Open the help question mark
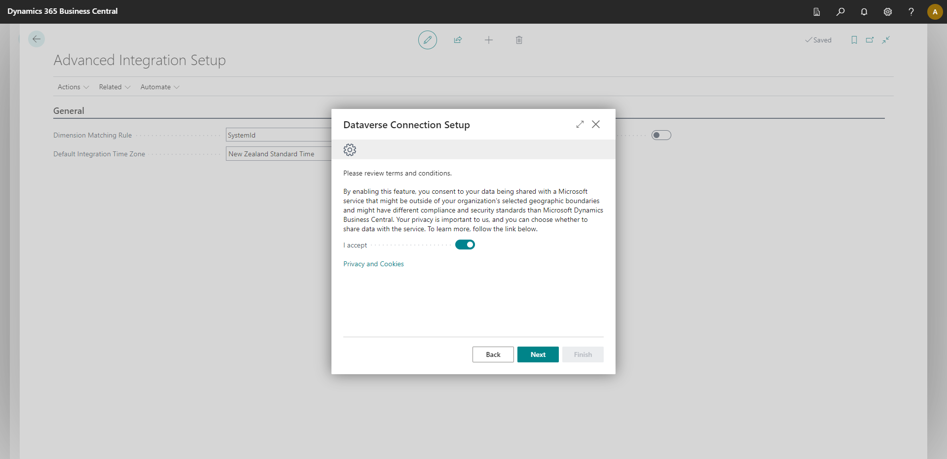947x459 pixels. [x=911, y=12]
